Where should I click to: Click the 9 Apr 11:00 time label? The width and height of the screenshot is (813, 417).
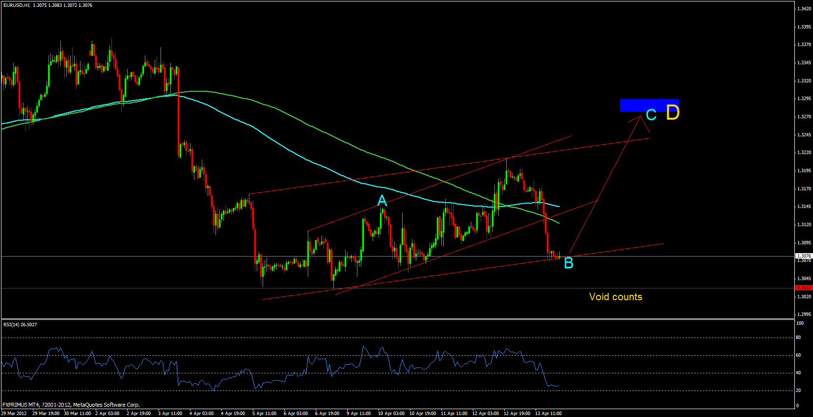(358, 414)
